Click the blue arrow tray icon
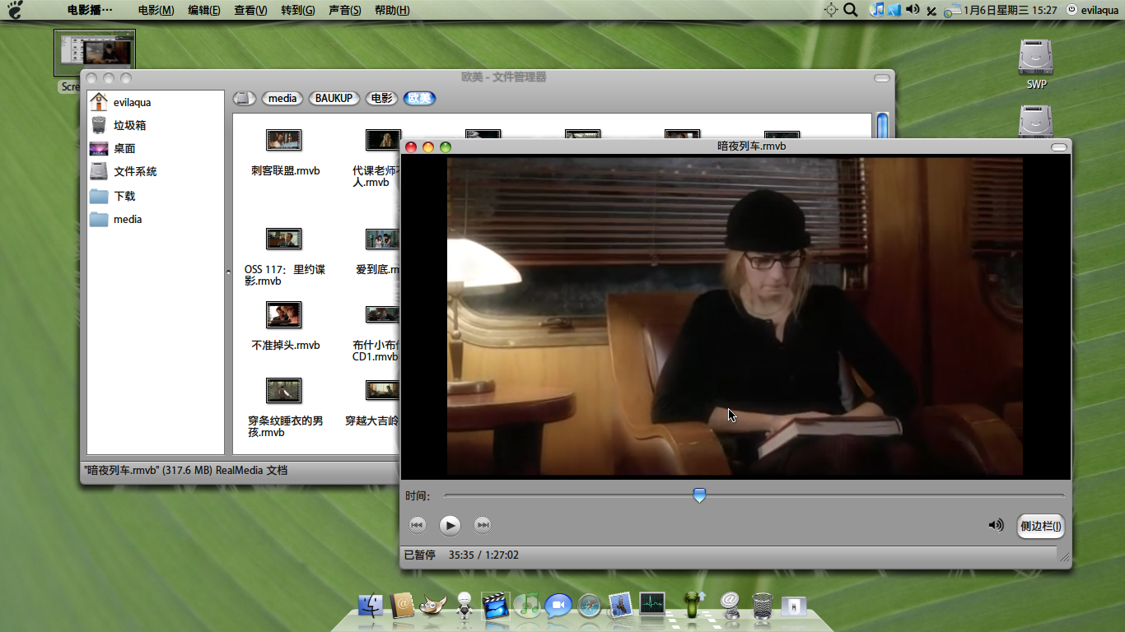 click(894, 10)
